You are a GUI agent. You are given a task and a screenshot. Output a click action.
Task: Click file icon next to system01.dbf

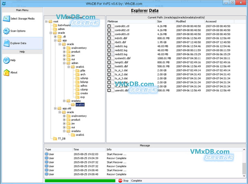(113, 58)
